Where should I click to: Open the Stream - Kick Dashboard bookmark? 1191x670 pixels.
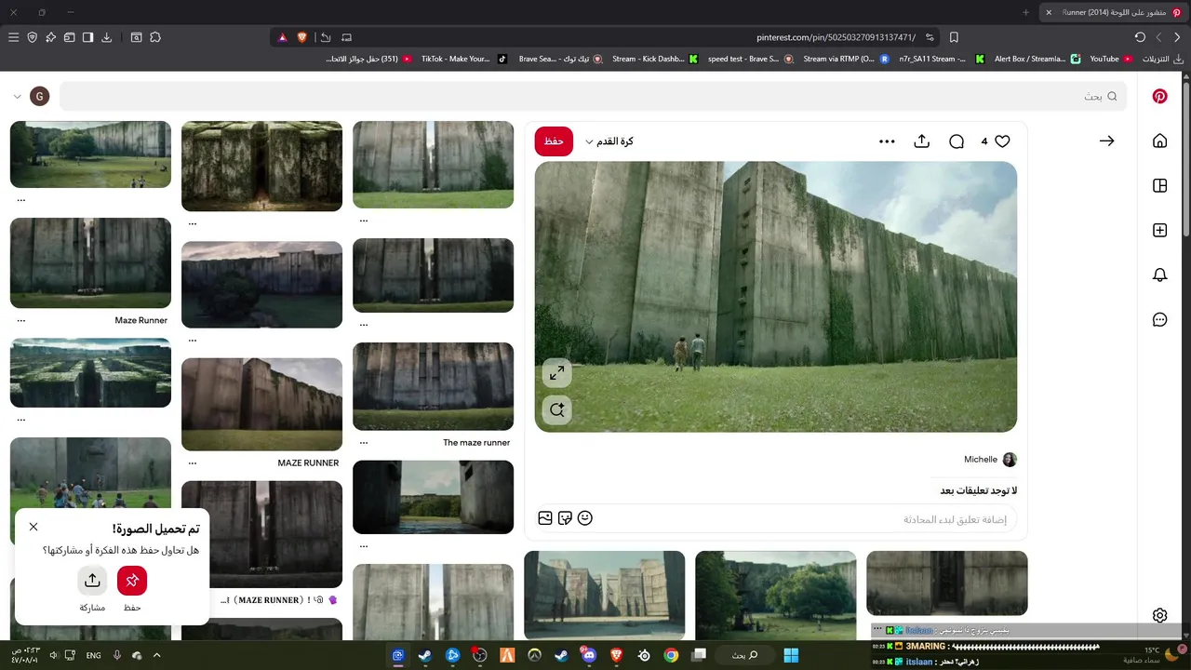pos(654,59)
